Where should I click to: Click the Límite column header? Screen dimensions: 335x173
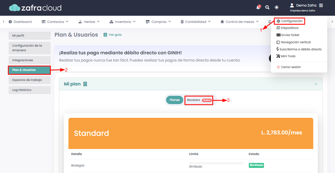pos(194,154)
